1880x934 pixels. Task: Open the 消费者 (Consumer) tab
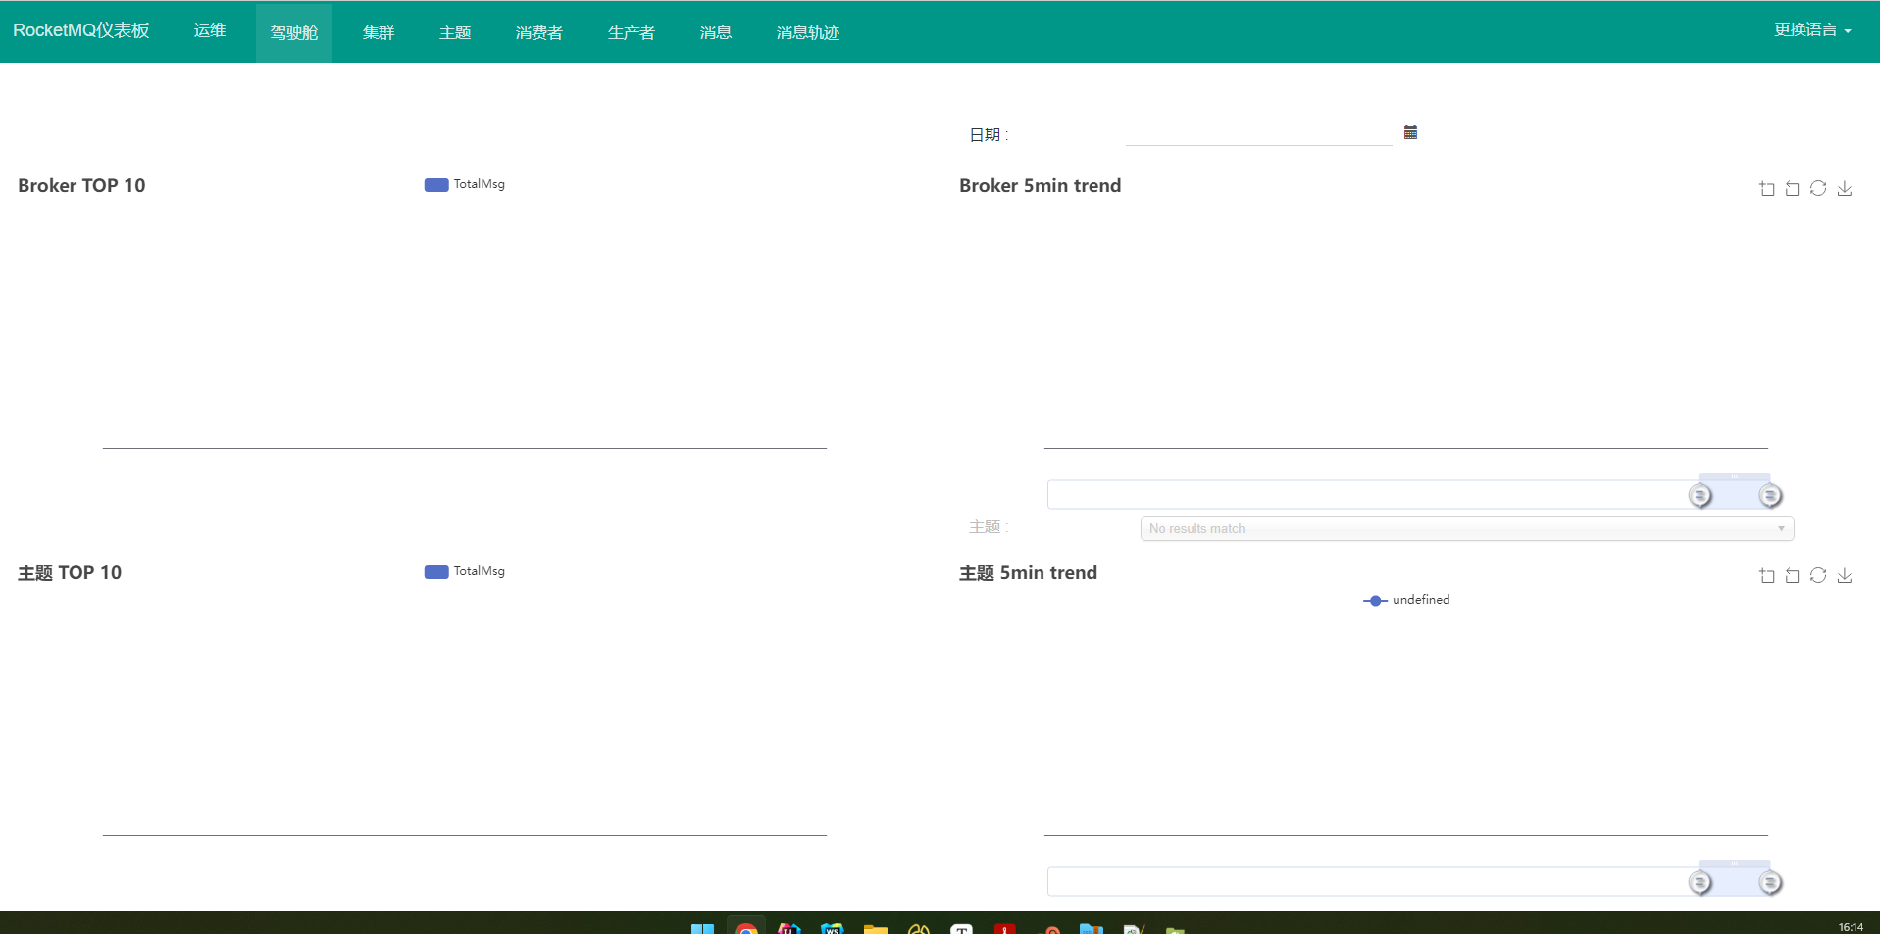[539, 32]
